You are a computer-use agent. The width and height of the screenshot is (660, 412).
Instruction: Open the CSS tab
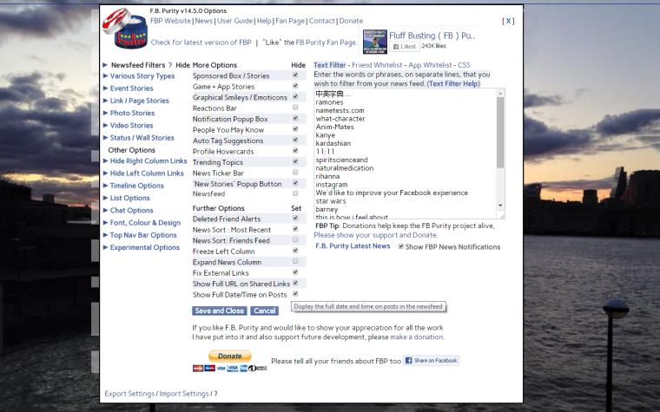pos(464,65)
